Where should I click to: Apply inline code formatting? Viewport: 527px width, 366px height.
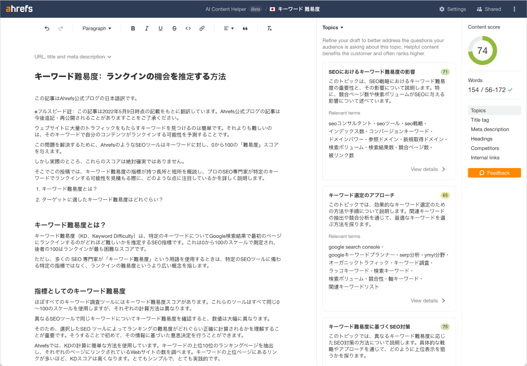188,28
